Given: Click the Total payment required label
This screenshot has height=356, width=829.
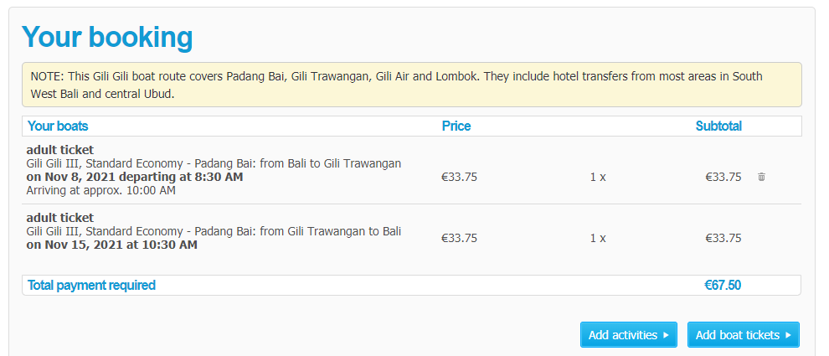Looking at the screenshot, I should point(91,286).
